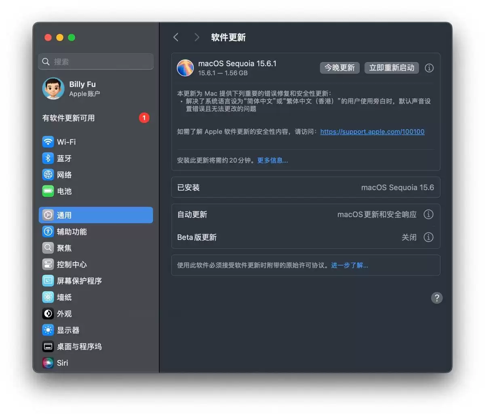Click the 立即重新启动 button

point(392,68)
